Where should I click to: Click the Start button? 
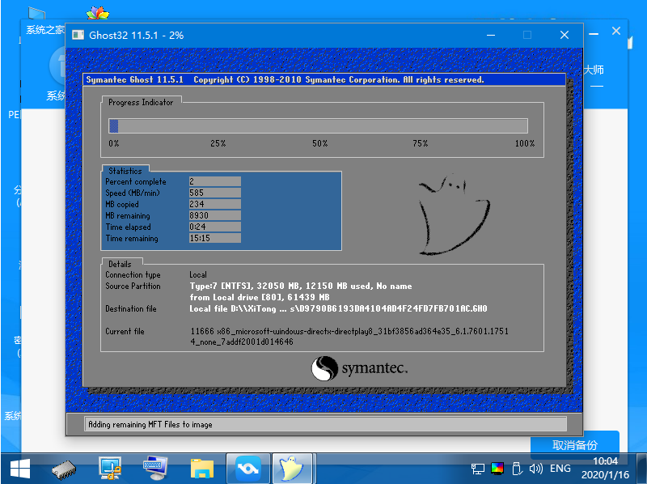coord(18,468)
